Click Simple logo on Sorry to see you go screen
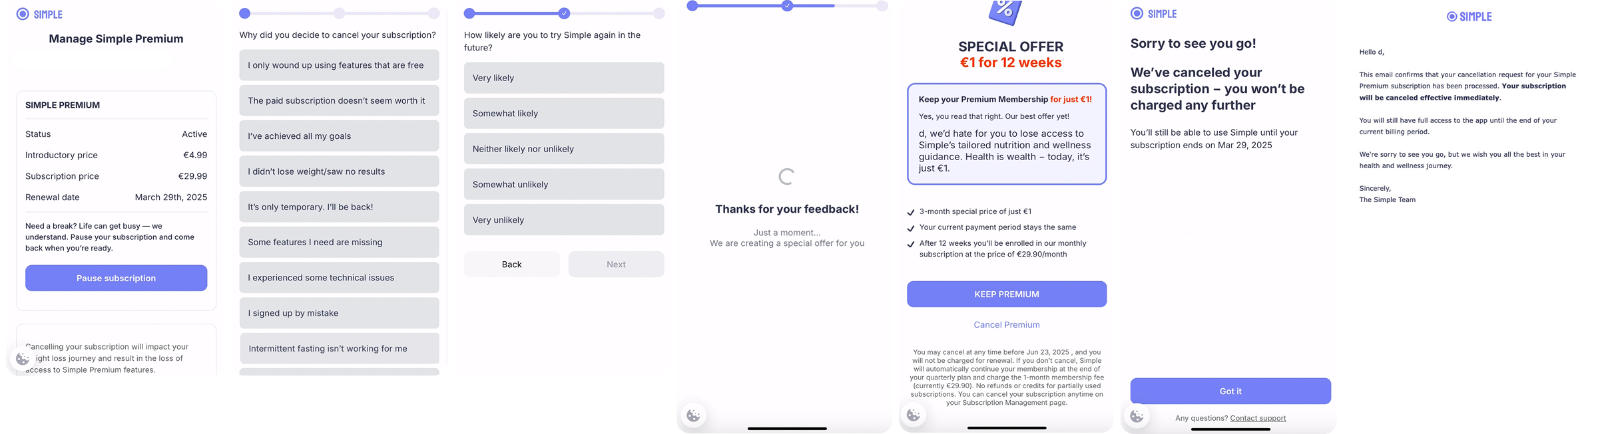1598x434 pixels. (x=1154, y=14)
